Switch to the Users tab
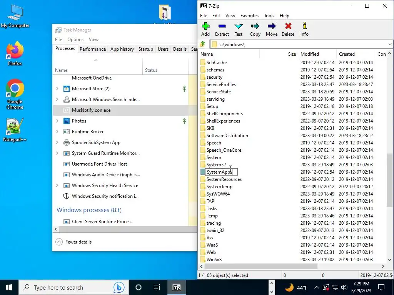This screenshot has height=295, width=394. [163, 49]
